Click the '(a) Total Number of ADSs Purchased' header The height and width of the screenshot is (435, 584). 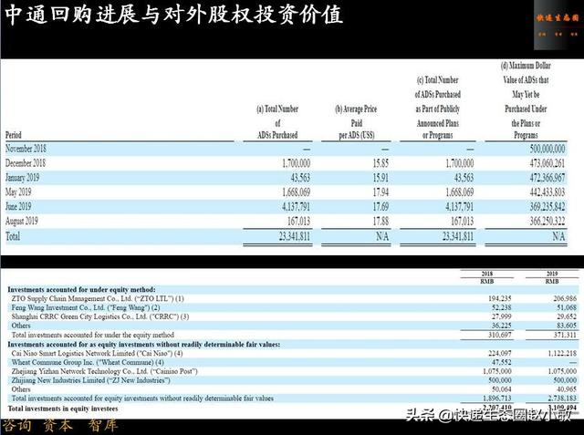click(277, 122)
